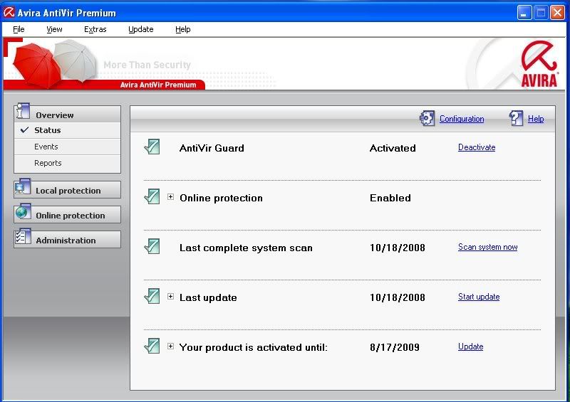This screenshot has height=402, width=570.
Task: Expand the Online protection status row
Action: [170, 197]
